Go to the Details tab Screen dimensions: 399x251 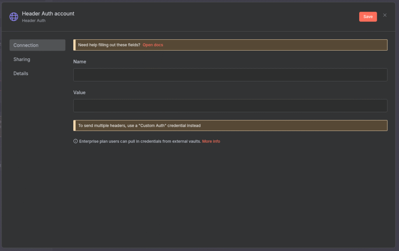pyautogui.click(x=21, y=74)
